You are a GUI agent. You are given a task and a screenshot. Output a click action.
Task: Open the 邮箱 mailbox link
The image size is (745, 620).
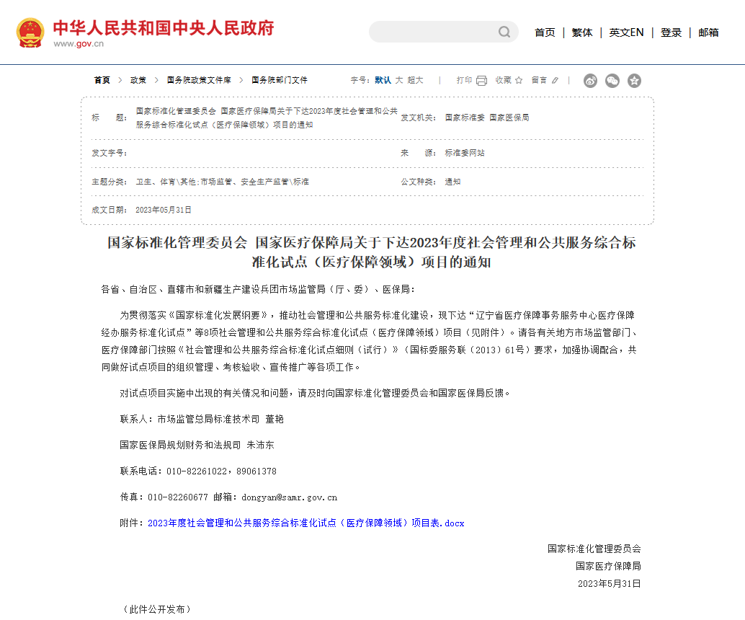[708, 32]
